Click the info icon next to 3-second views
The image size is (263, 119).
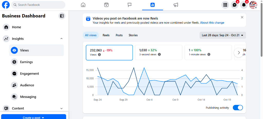click(x=159, y=54)
